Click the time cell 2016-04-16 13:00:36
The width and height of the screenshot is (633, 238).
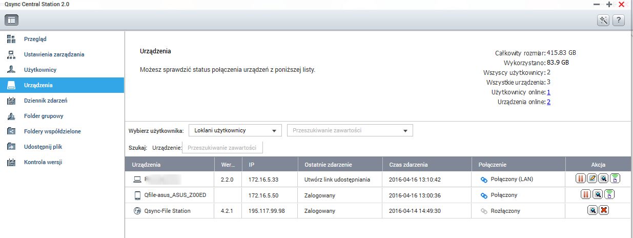click(x=416, y=195)
